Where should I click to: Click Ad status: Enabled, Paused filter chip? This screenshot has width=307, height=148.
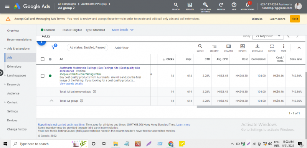click(87, 47)
